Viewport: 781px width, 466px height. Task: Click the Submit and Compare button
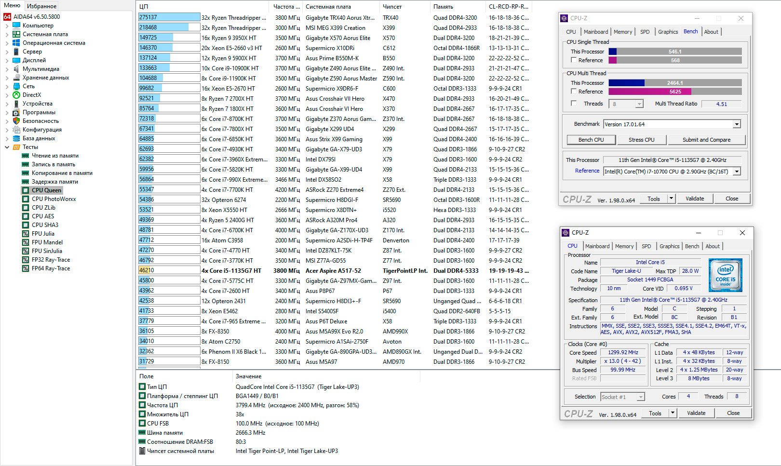(x=706, y=140)
